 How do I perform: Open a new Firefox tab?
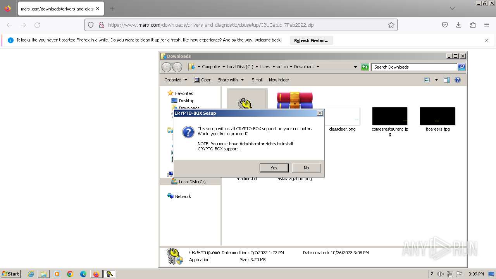tap(112, 9)
